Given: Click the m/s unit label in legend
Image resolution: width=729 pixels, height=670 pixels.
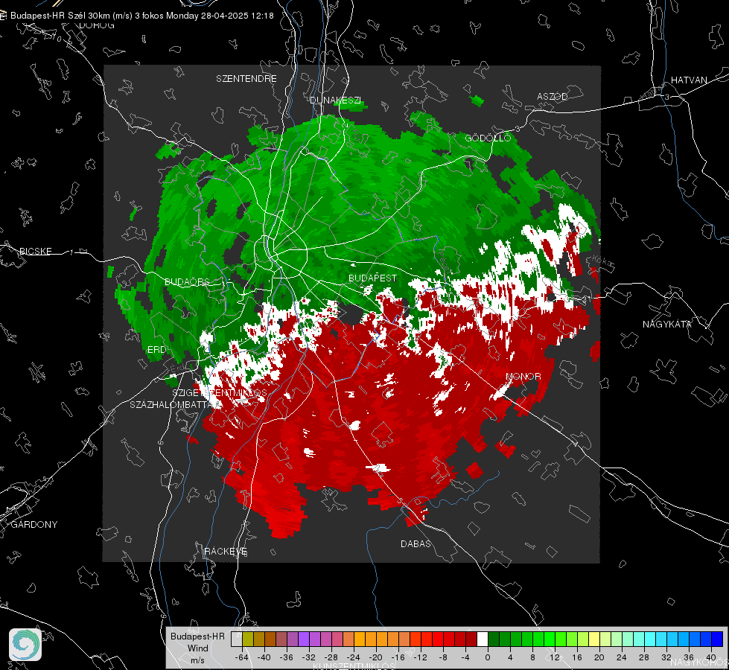Looking at the screenshot, I should click(197, 660).
